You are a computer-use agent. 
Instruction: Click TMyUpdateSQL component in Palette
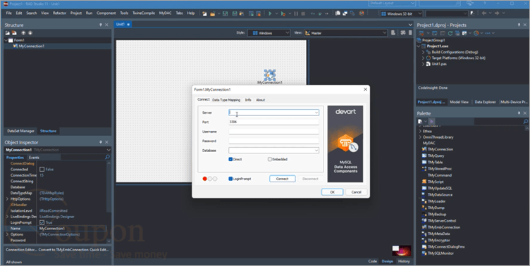pos(437,188)
